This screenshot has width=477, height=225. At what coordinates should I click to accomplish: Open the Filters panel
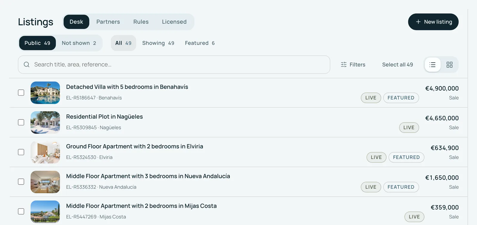coord(353,65)
